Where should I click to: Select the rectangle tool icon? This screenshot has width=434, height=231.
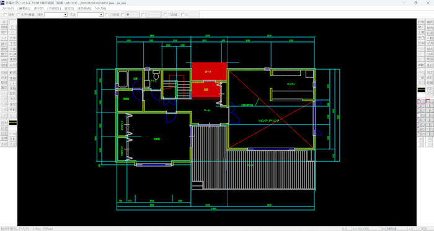(x=13, y=27)
